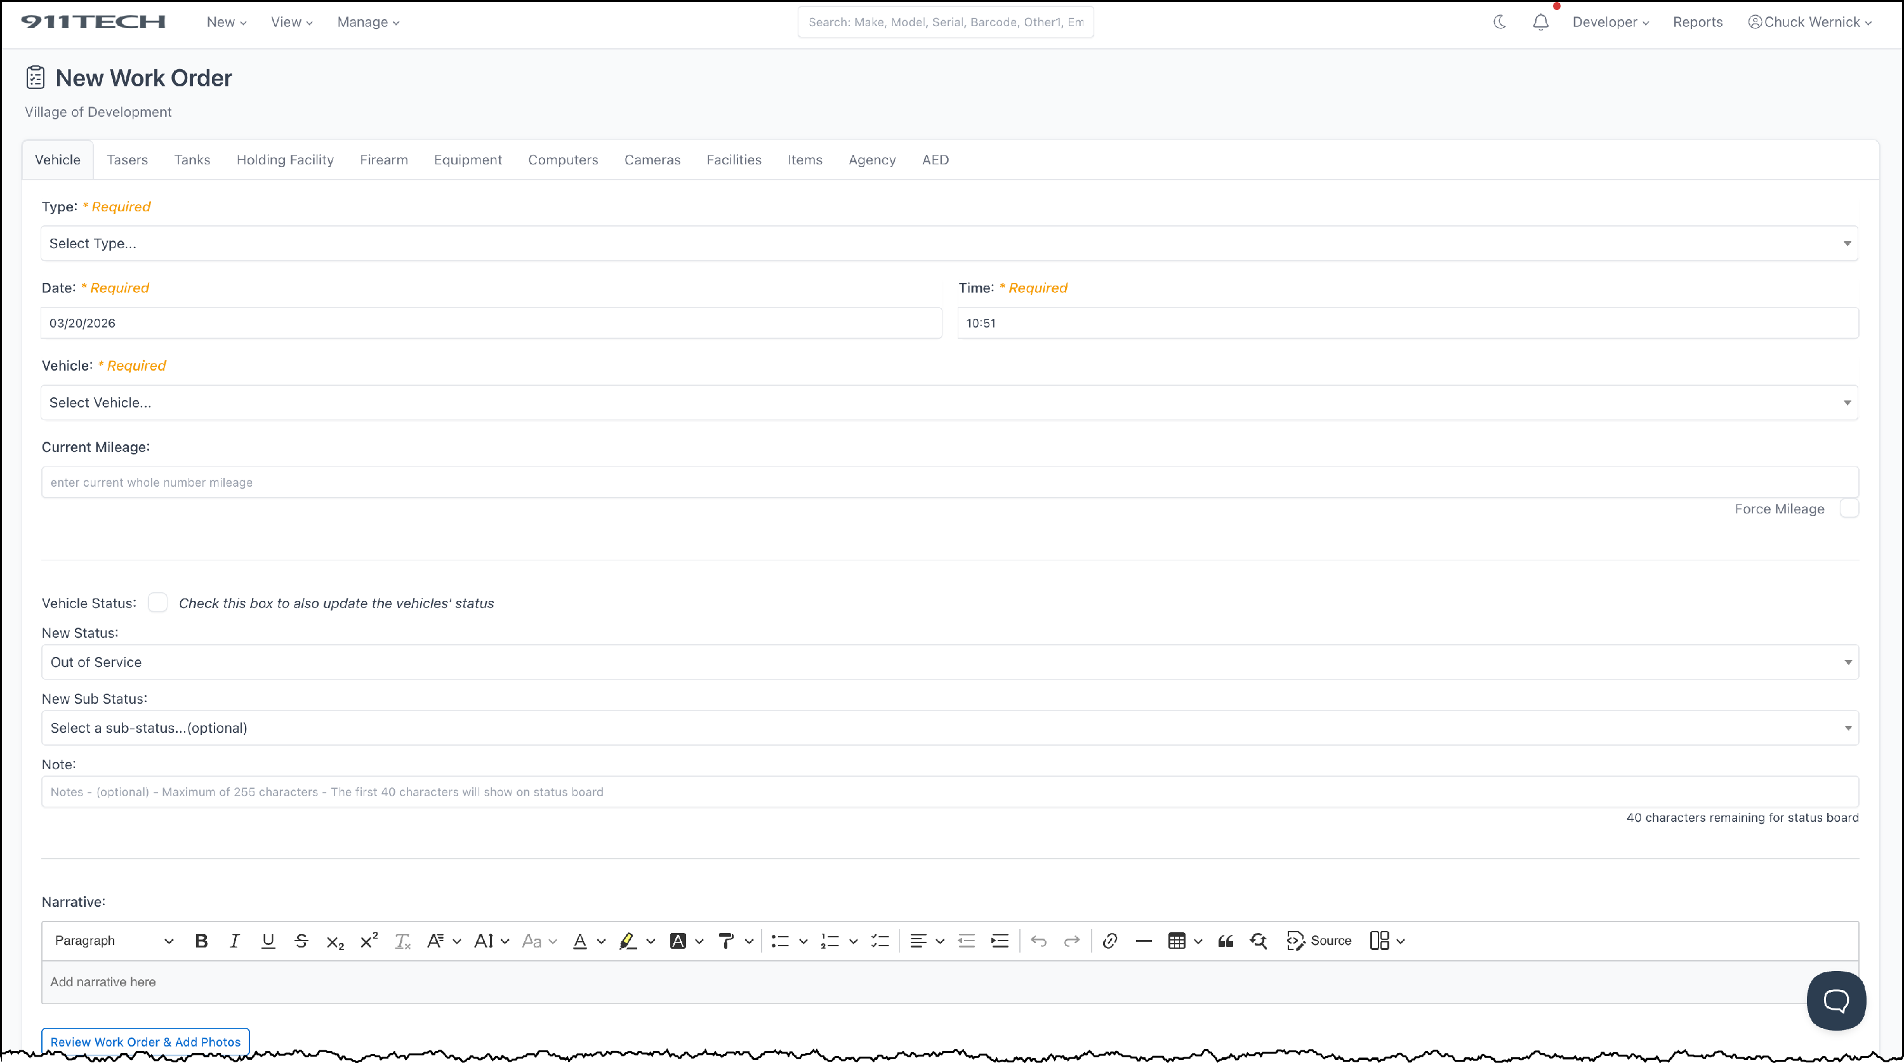Open the Reports link
The image size is (1904, 1063).
tap(1697, 22)
